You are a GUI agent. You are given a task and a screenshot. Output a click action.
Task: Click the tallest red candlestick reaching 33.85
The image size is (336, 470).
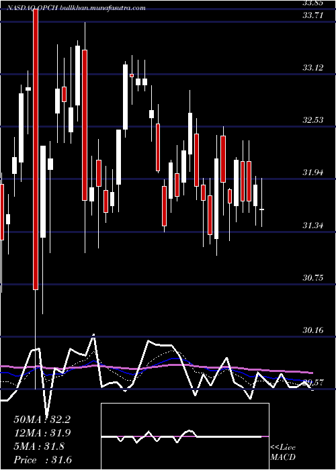click(36, 149)
